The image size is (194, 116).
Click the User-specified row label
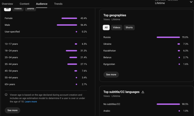coord(12,31)
